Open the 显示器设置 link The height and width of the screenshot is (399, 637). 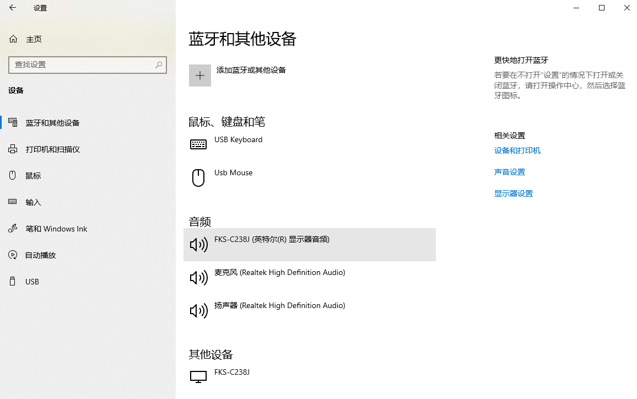[x=513, y=193]
